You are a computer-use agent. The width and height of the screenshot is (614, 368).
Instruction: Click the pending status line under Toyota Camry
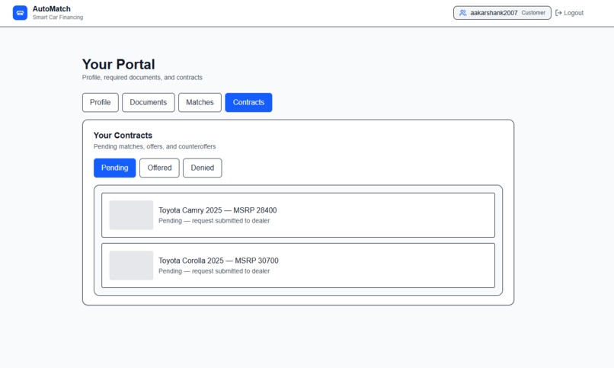point(214,221)
